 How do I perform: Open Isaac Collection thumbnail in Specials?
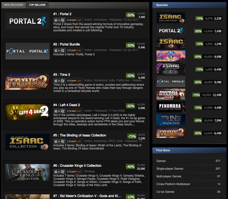click(x=171, y=18)
